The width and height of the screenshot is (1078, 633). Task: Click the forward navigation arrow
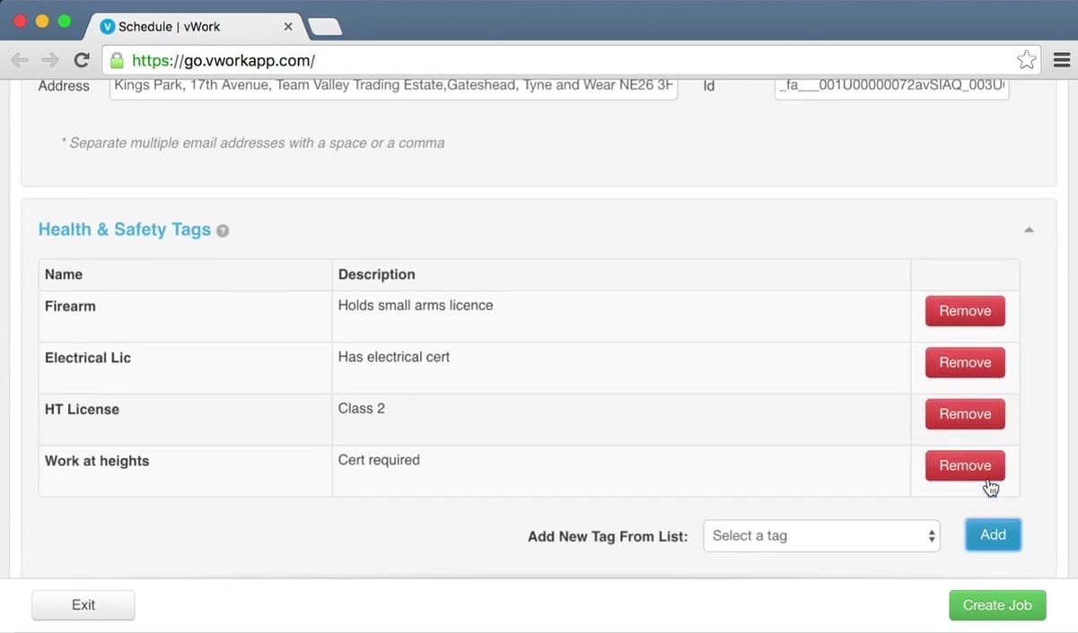pyautogui.click(x=49, y=60)
